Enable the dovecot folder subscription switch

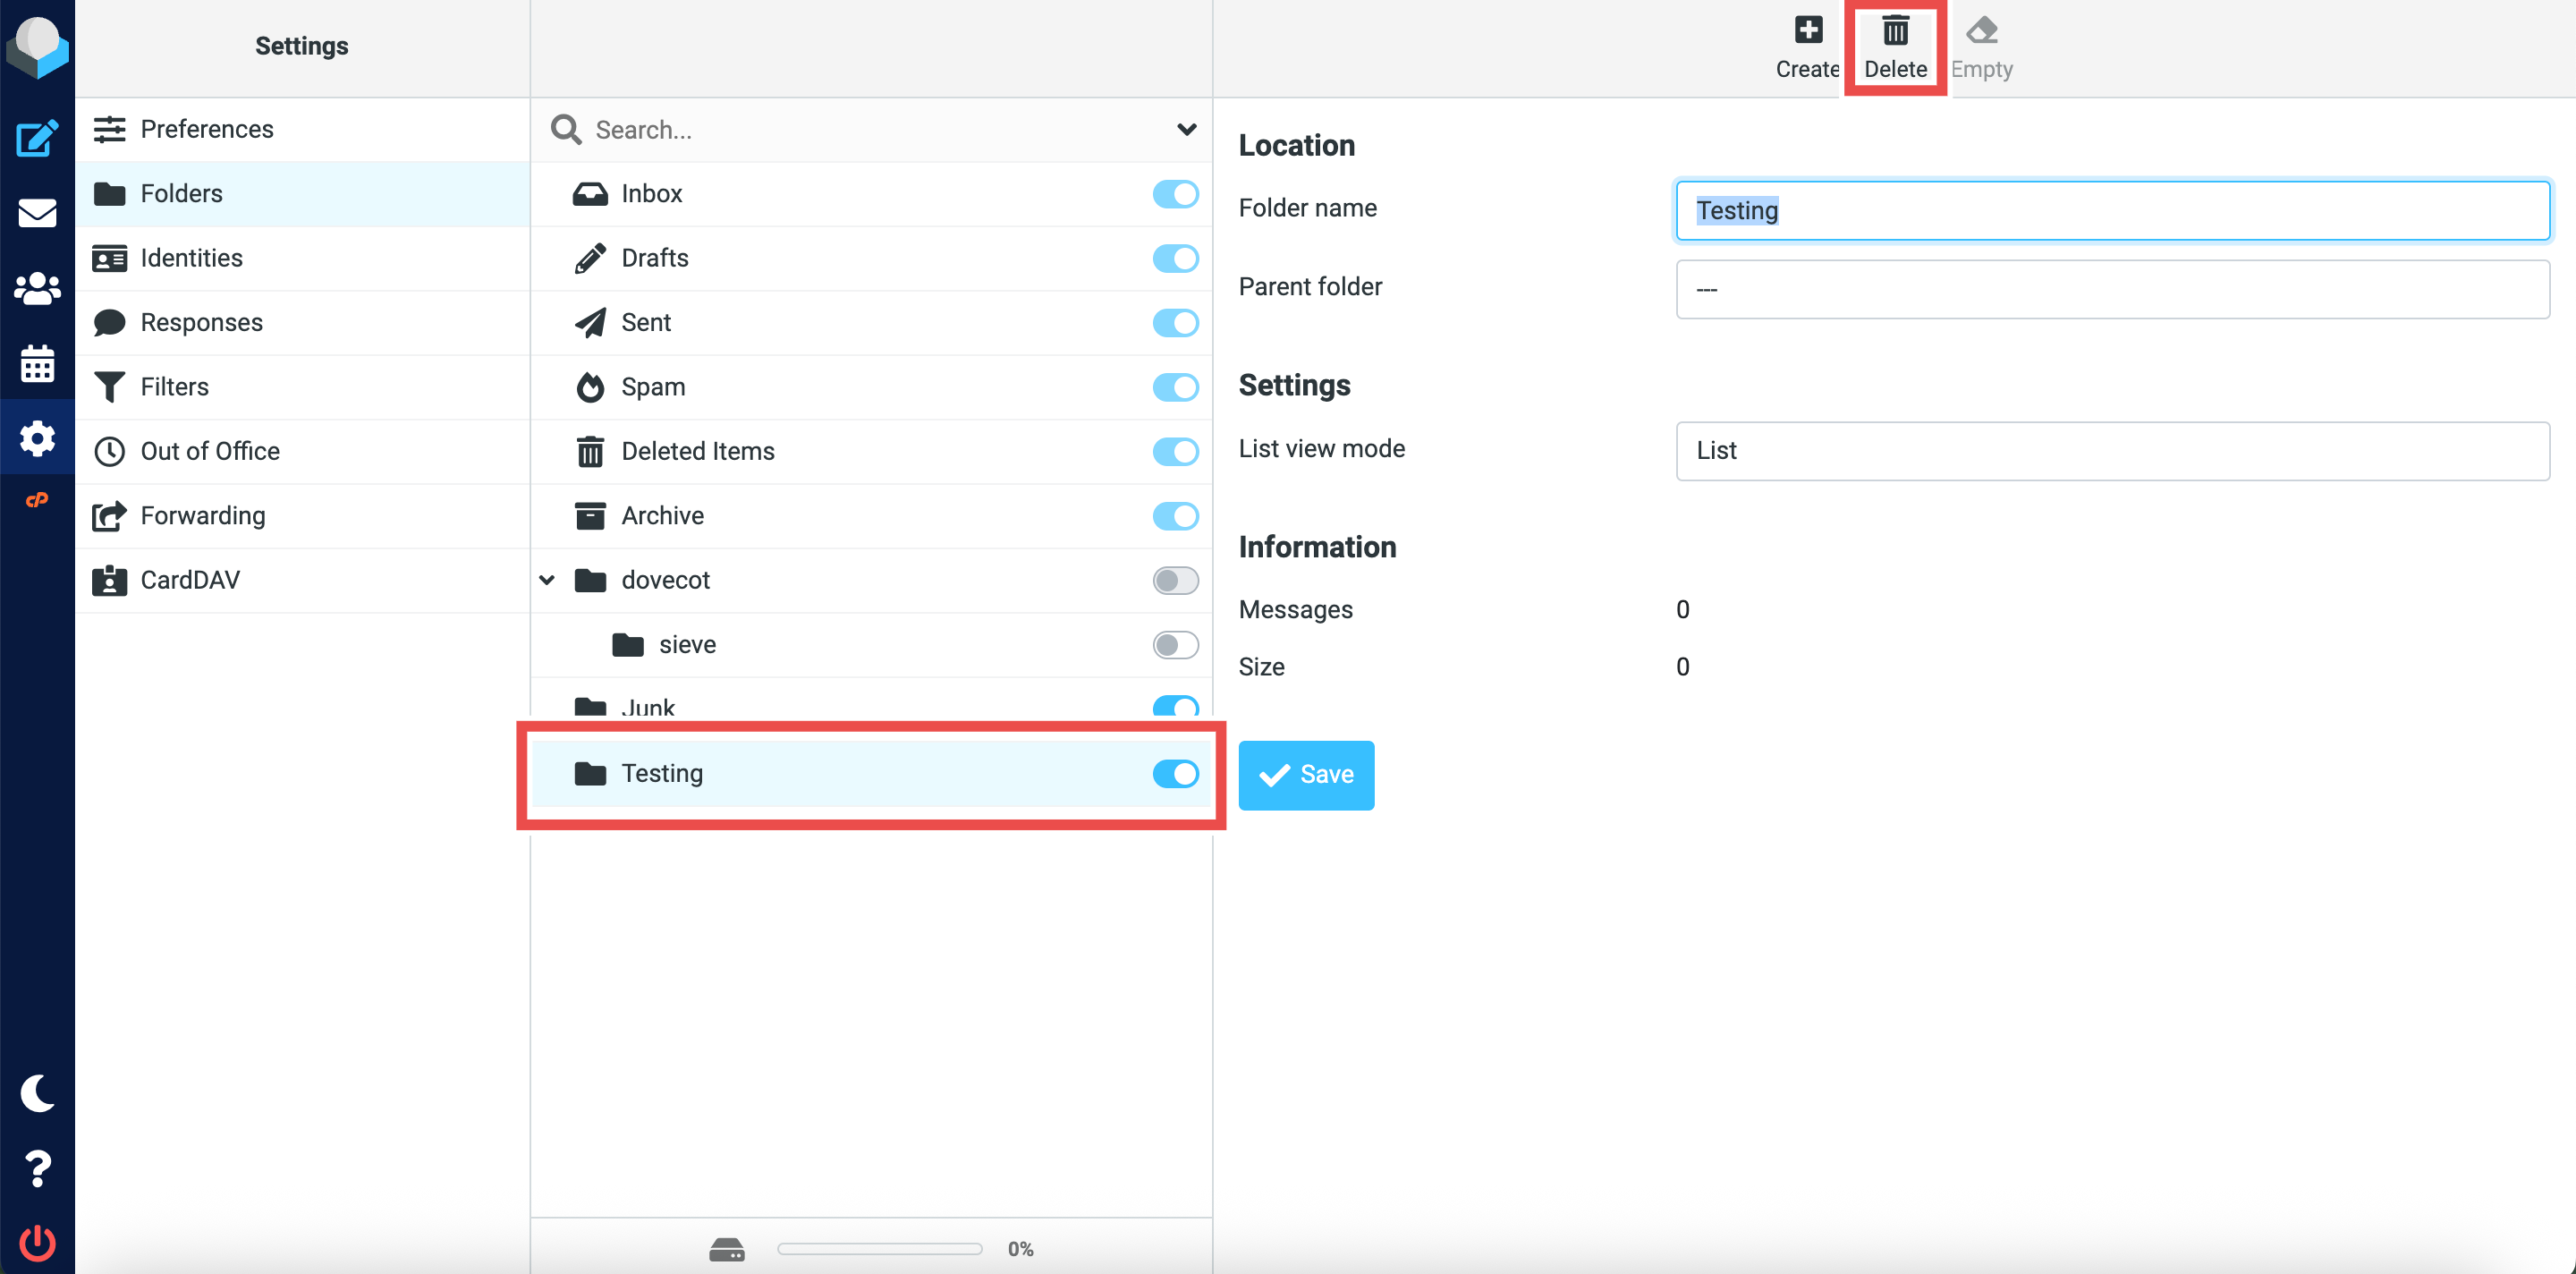(1174, 580)
